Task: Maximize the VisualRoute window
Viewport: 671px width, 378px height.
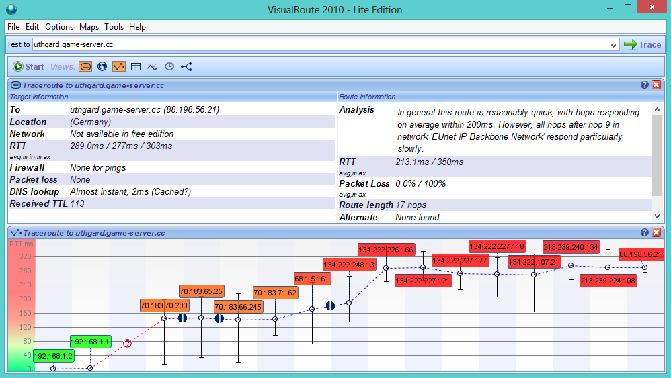Action: [628, 7]
